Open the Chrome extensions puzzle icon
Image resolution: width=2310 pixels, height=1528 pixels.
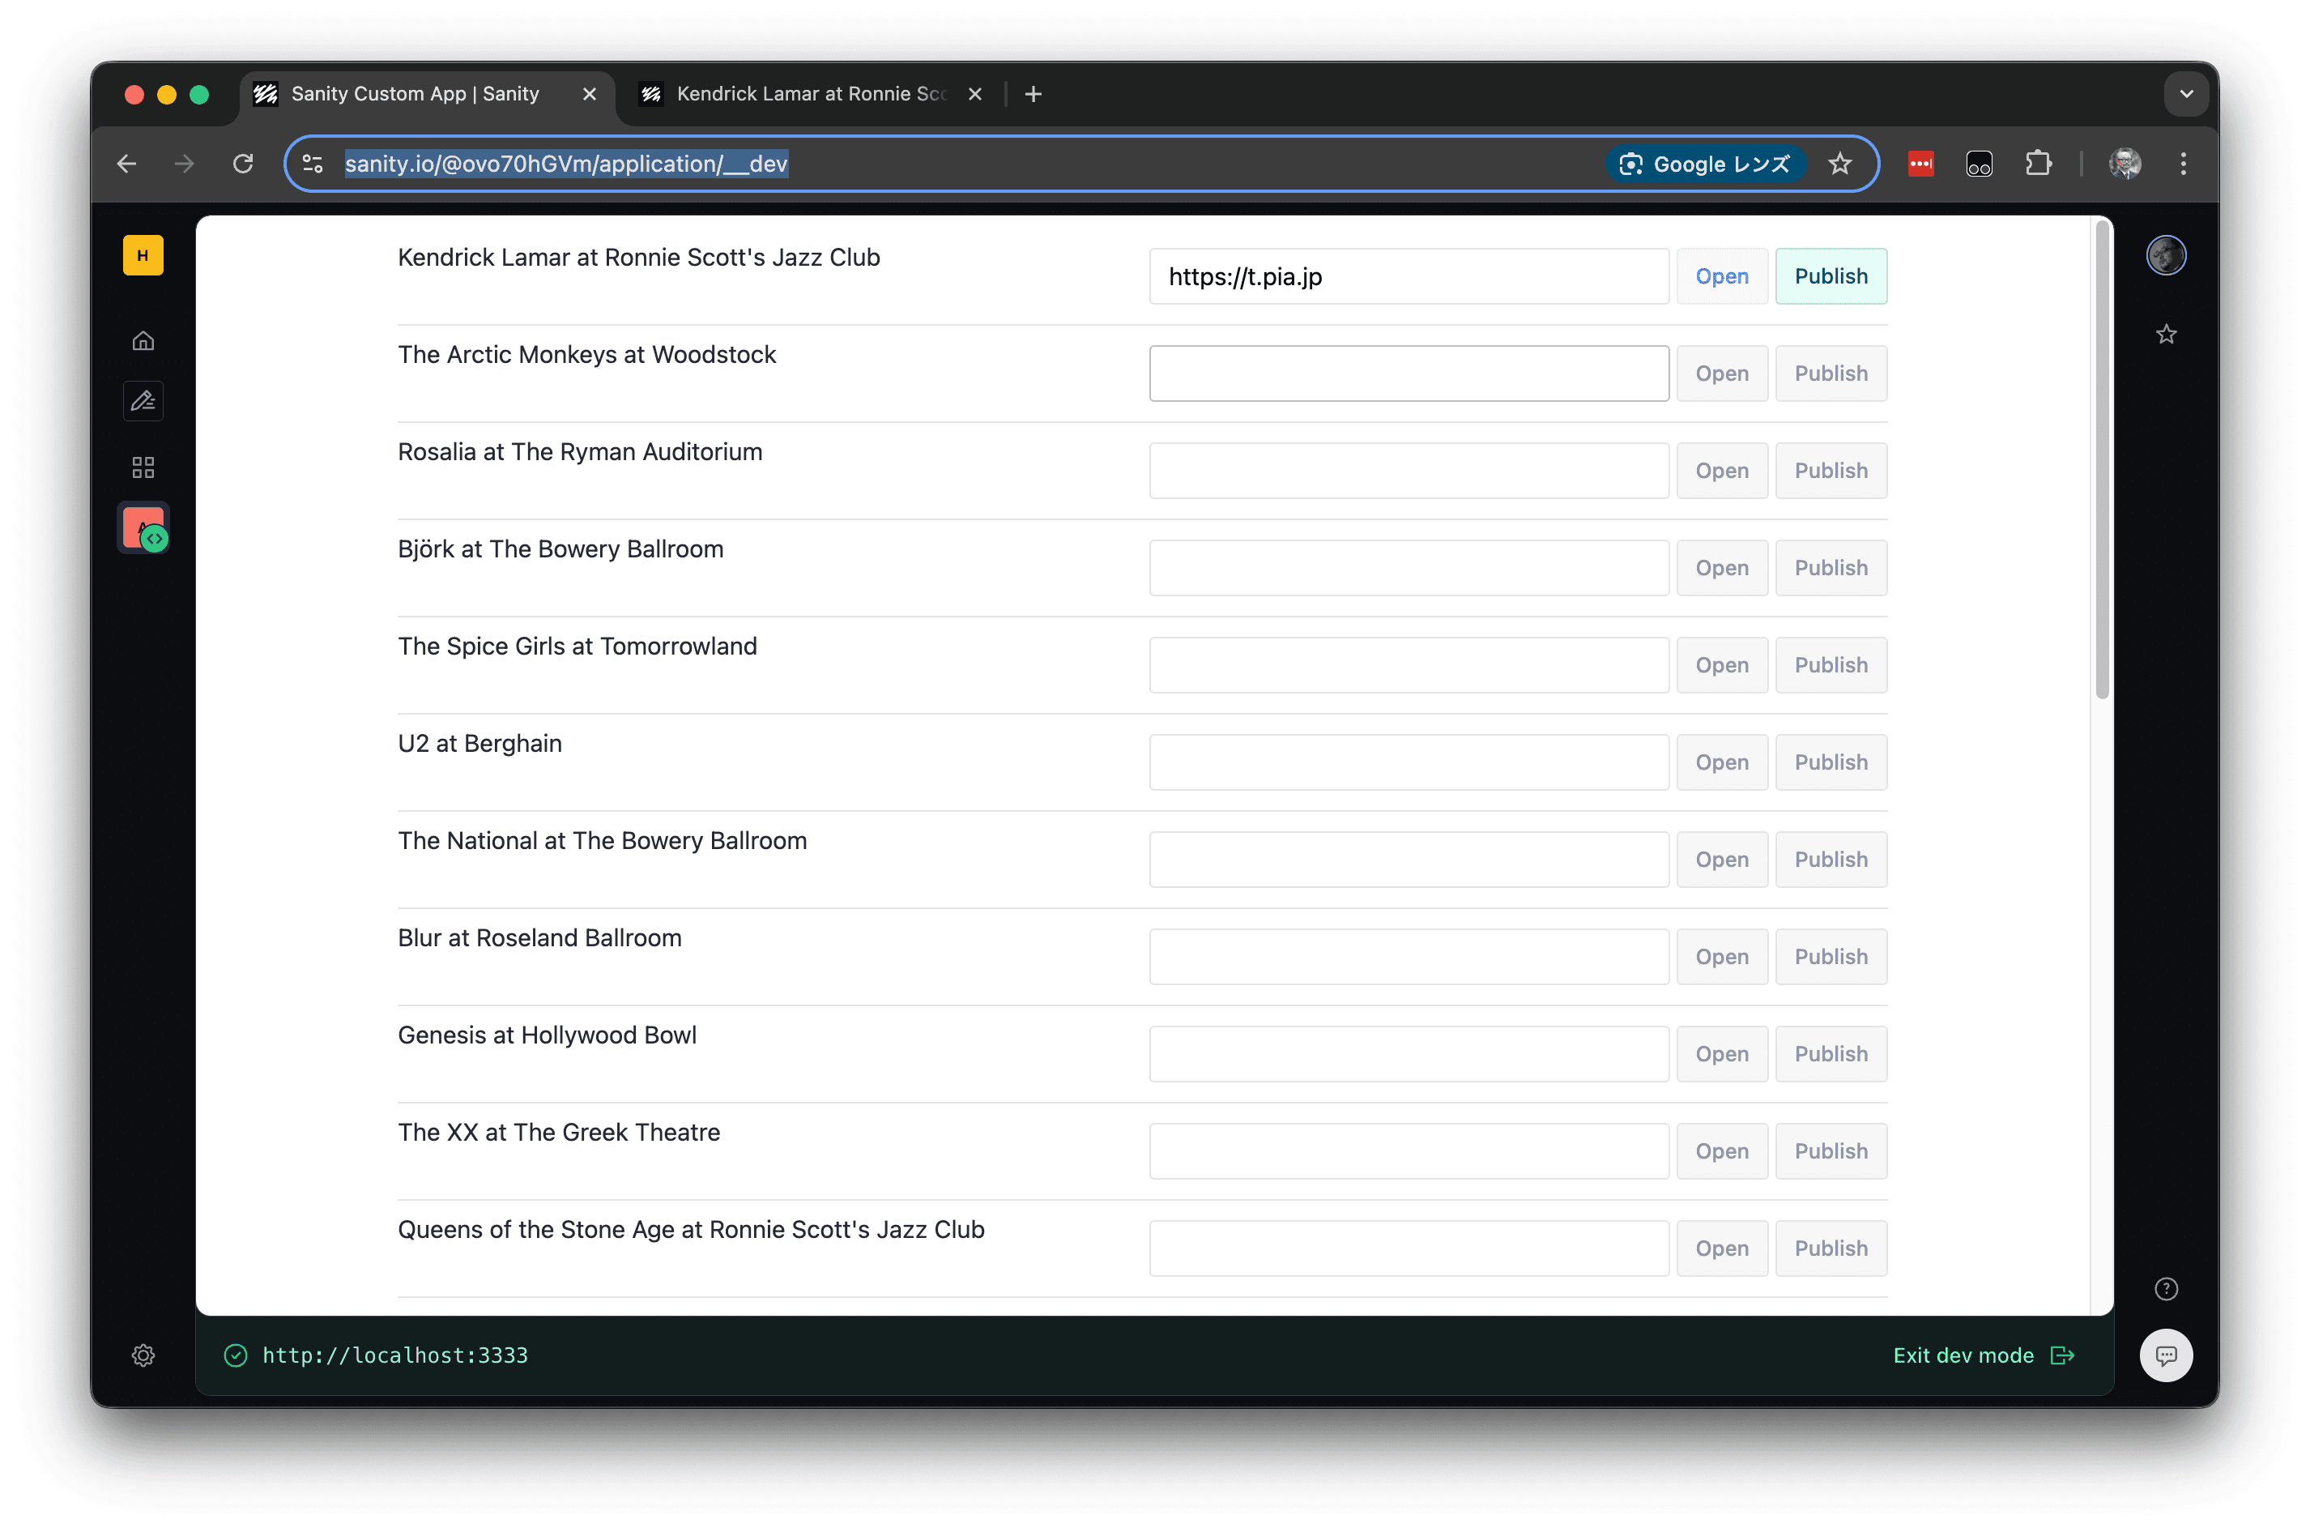pos(2037,164)
